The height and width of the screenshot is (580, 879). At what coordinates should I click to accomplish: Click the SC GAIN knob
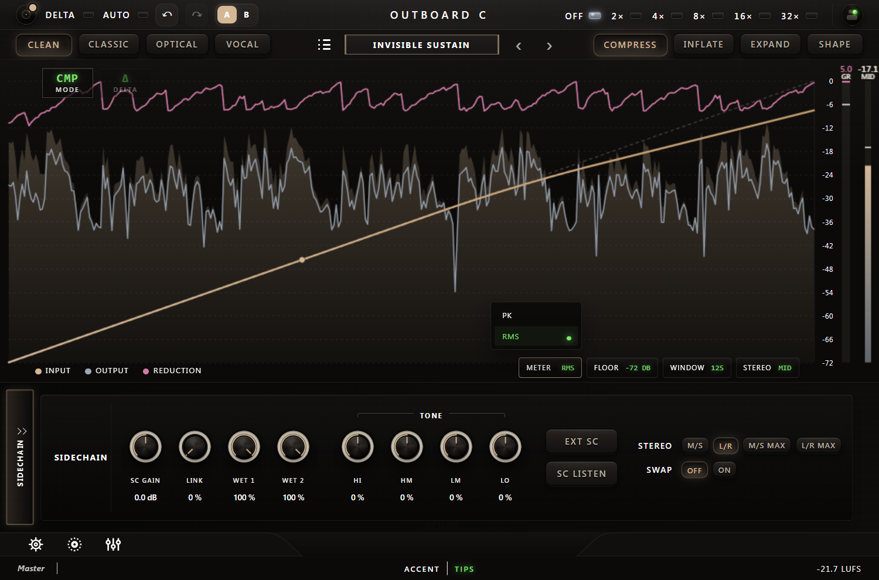point(145,447)
